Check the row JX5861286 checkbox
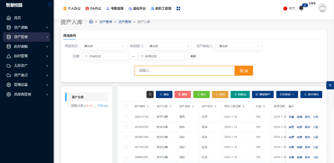This screenshot has width=334, height=163. pos(126,137)
